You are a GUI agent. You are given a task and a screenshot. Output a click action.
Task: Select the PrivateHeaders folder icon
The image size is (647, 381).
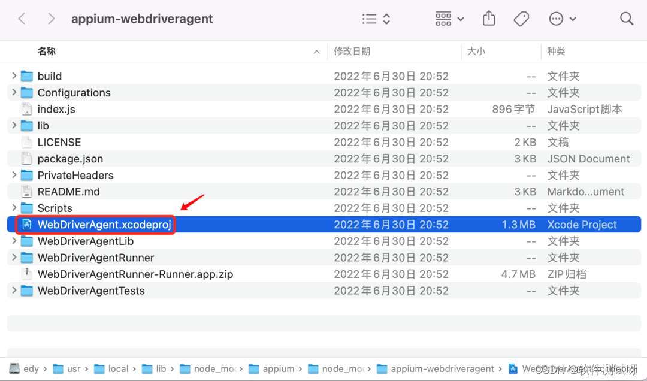(x=27, y=175)
